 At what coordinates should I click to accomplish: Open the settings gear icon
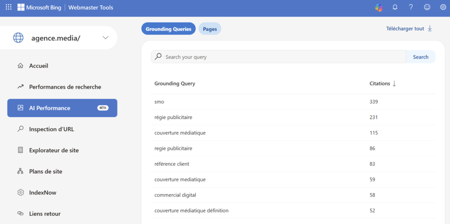(443, 7)
